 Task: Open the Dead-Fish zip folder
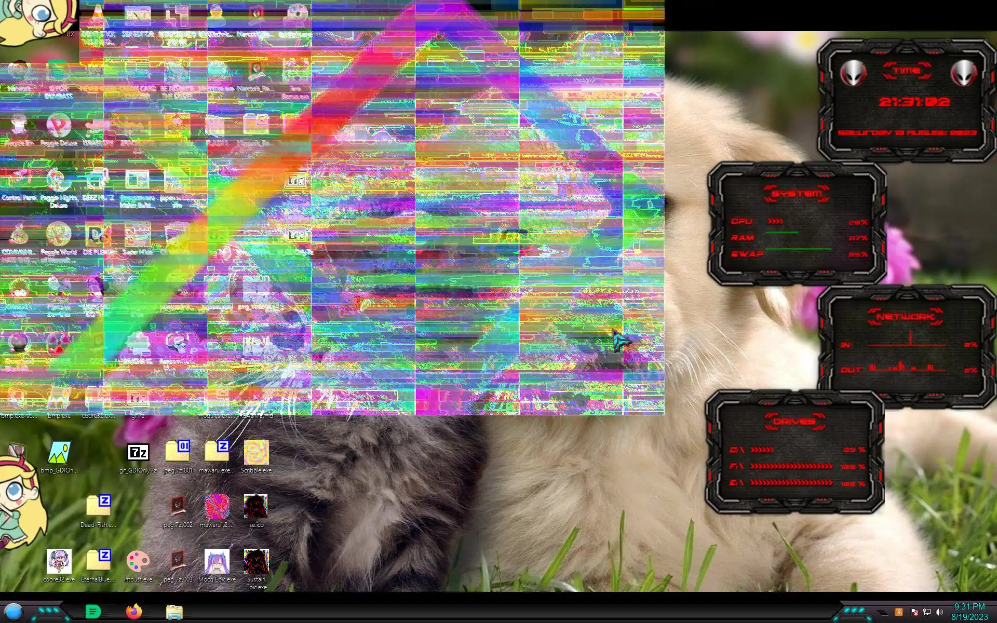point(98,506)
